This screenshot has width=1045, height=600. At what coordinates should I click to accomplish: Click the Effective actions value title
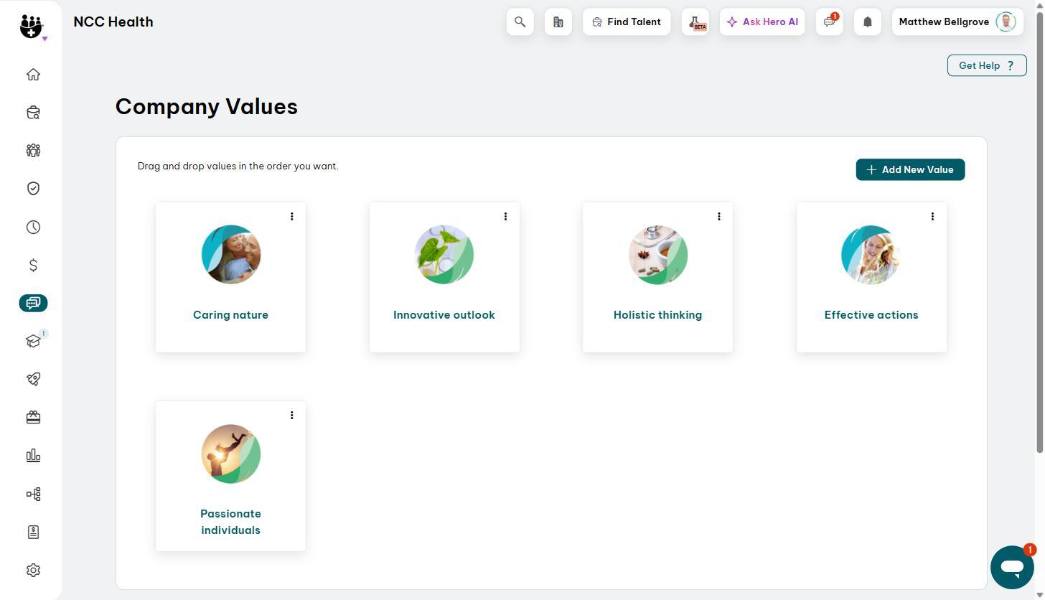click(871, 315)
